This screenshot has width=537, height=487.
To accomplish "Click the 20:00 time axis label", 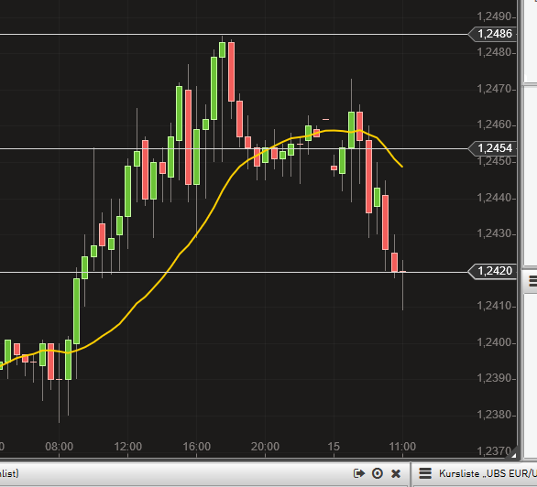I will click(x=265, y=447).
